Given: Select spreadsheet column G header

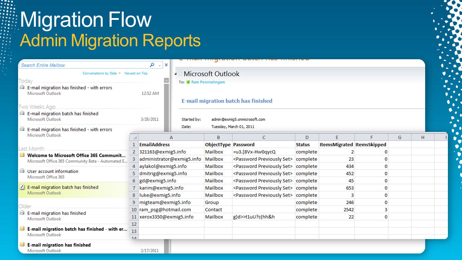Looking at the screenshot, I should coord(400,137).
